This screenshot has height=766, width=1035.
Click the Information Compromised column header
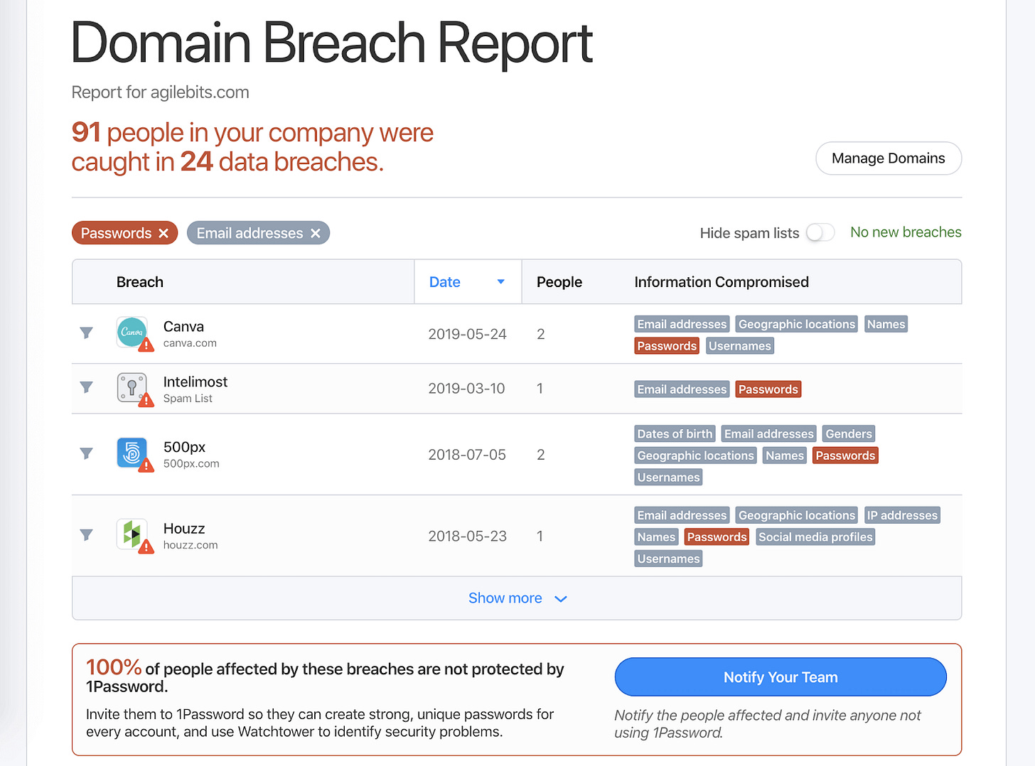pyautogui.click(x=722, y=281)
